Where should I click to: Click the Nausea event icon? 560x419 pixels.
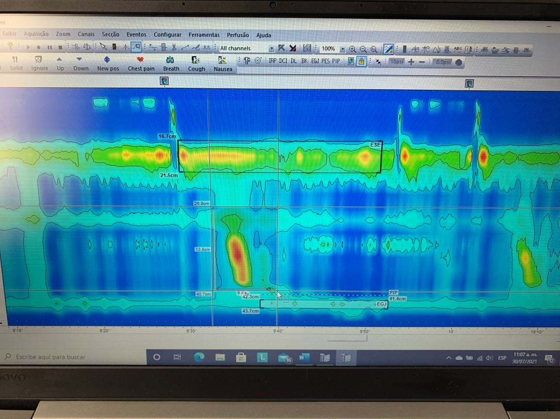(222, 63)
